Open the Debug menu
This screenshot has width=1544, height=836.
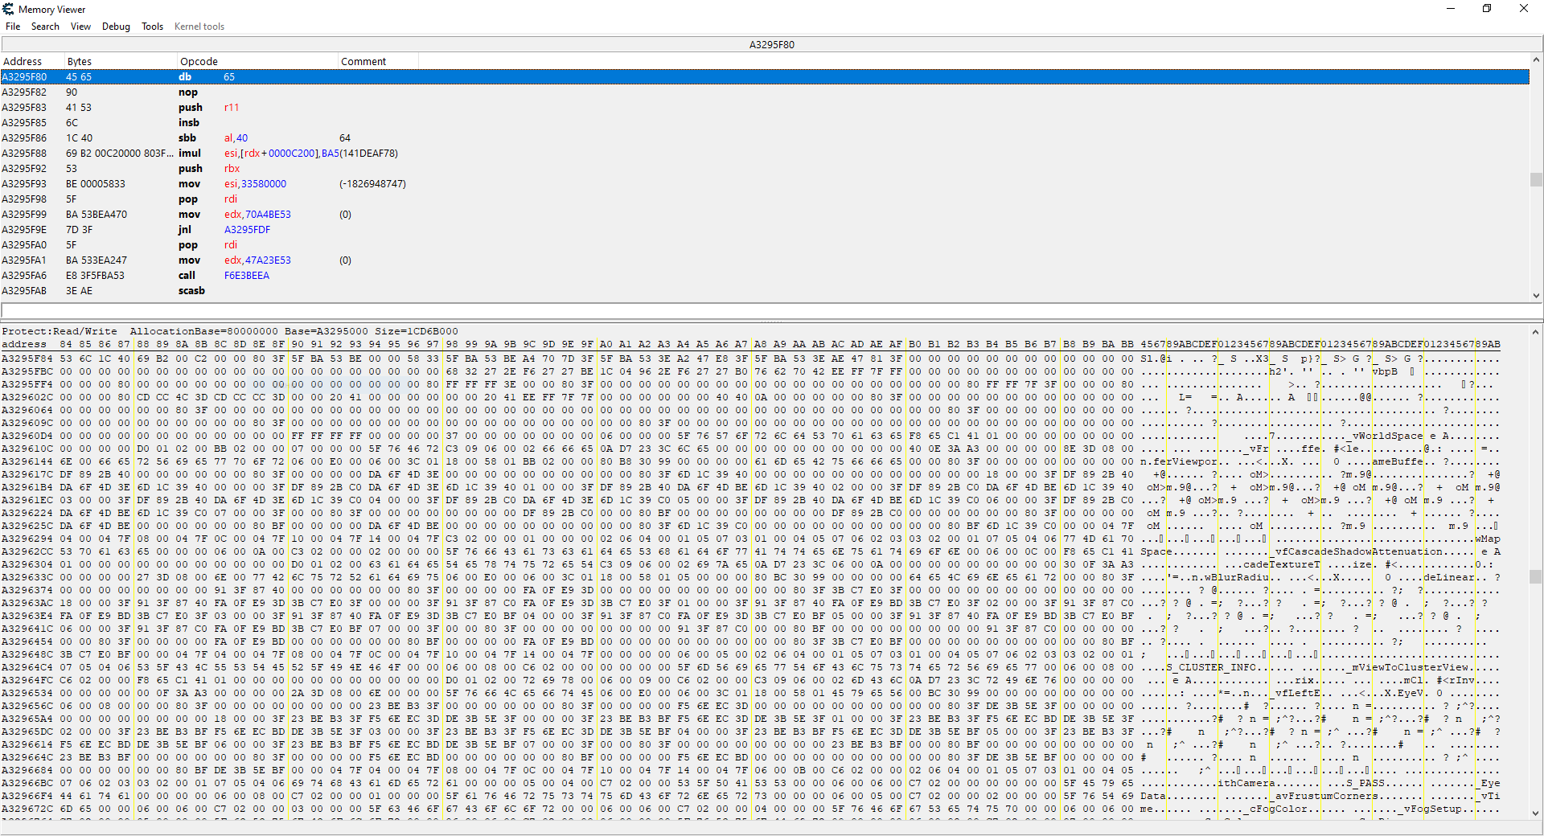(116, 27)
